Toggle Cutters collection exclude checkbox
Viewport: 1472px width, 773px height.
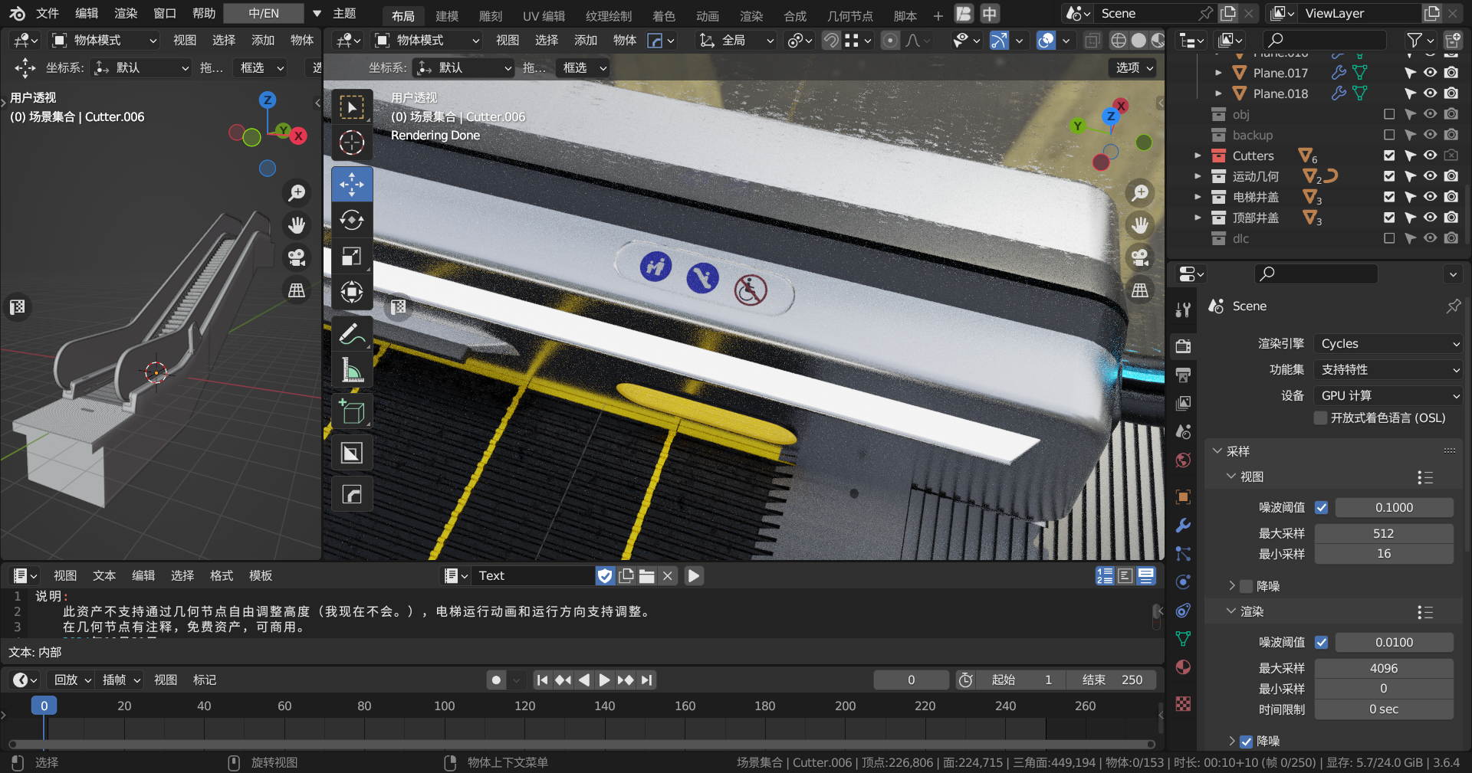pos(1389,156)
